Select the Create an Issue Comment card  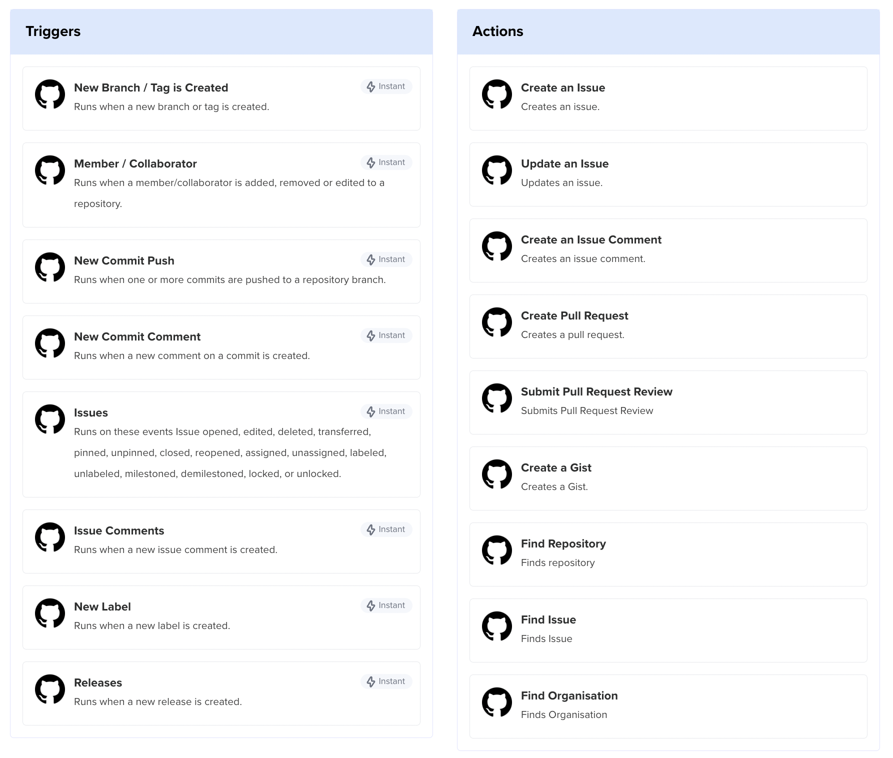(x=668, y=250)
